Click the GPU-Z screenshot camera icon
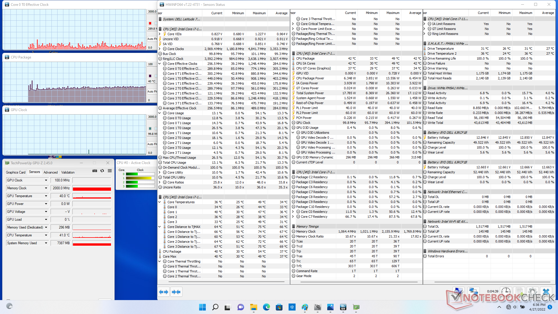Screen dimensions: 558x314 pyautogui.click(x=95, y=171)
